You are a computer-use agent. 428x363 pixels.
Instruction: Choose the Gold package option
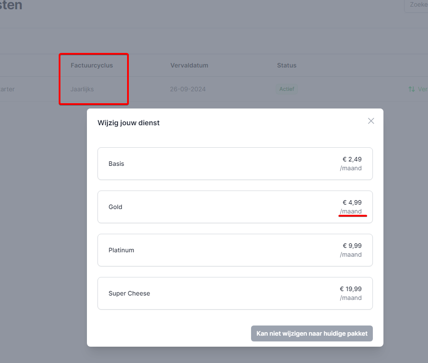235,207
